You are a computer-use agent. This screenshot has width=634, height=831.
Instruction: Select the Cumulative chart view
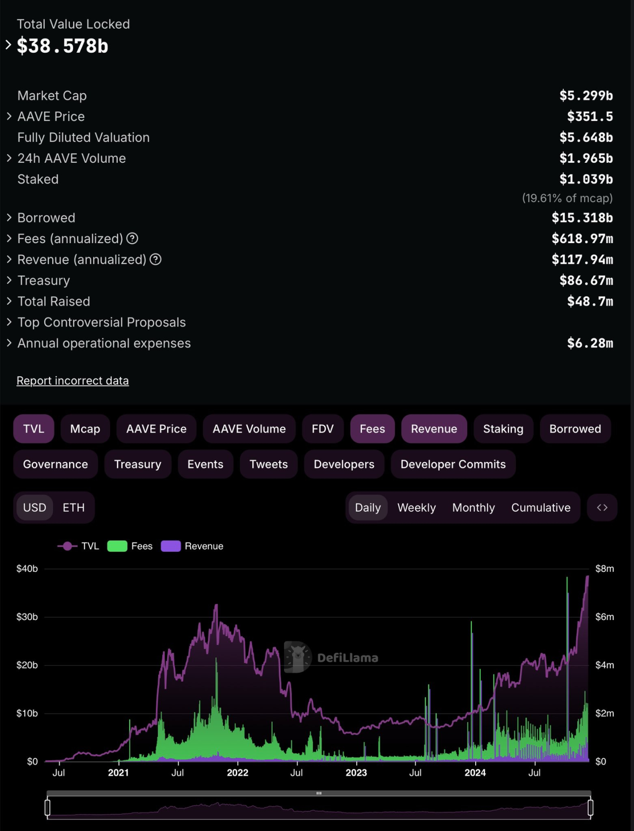pyautogui.click(x=541, y=508)
